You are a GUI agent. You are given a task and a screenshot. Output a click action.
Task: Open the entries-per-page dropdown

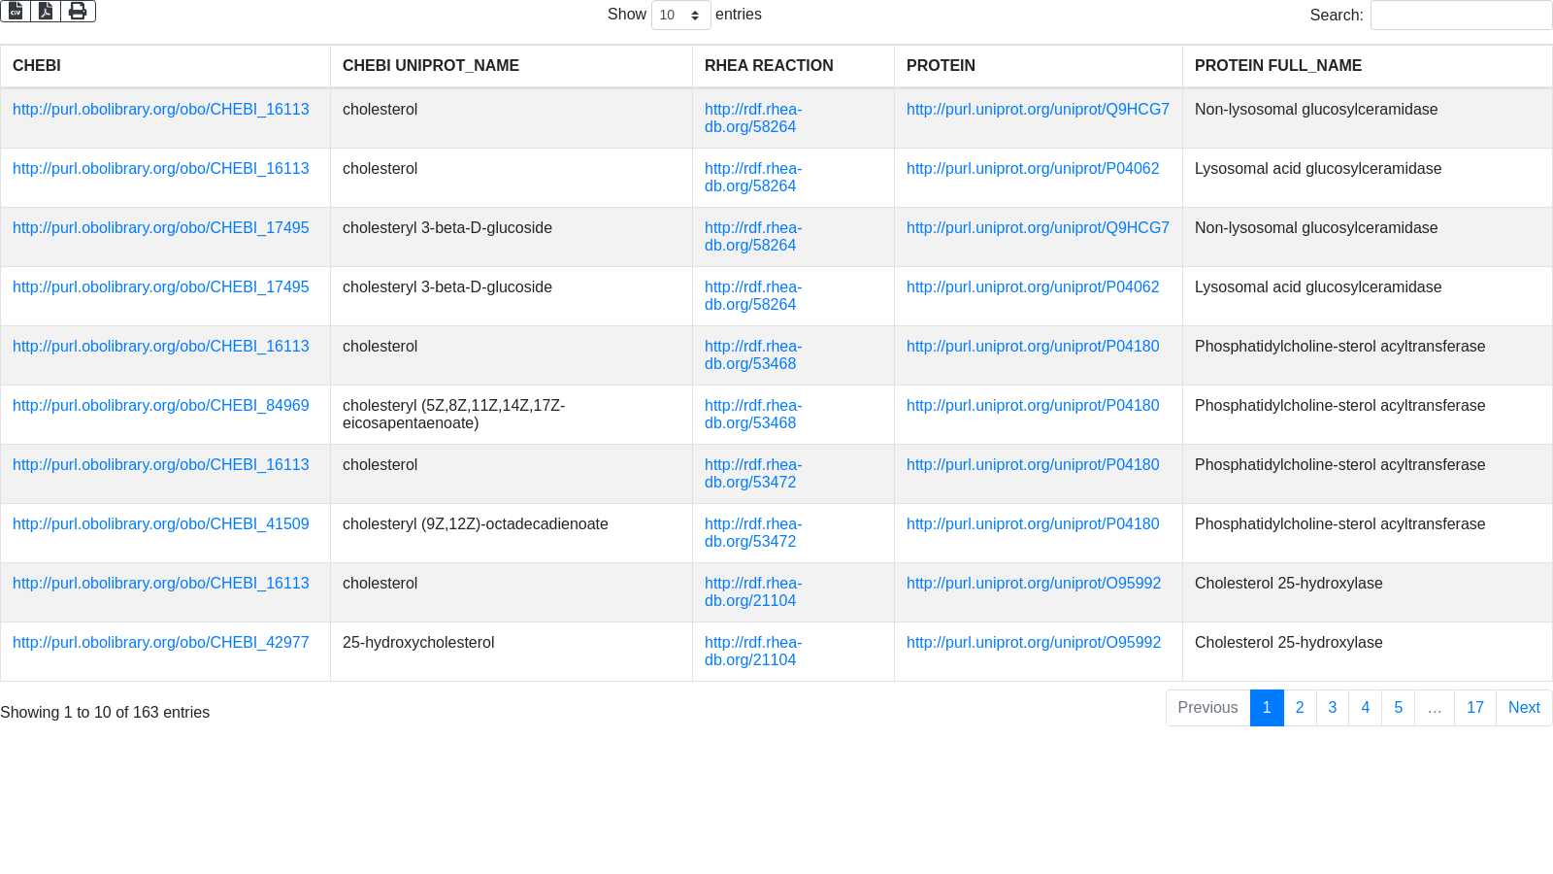click(680, 16)
